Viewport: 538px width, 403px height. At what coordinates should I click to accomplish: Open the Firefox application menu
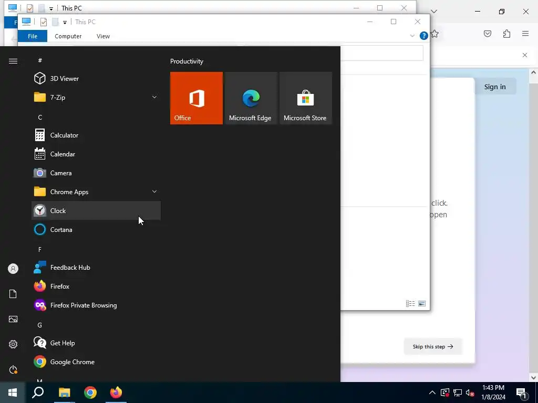525,34
